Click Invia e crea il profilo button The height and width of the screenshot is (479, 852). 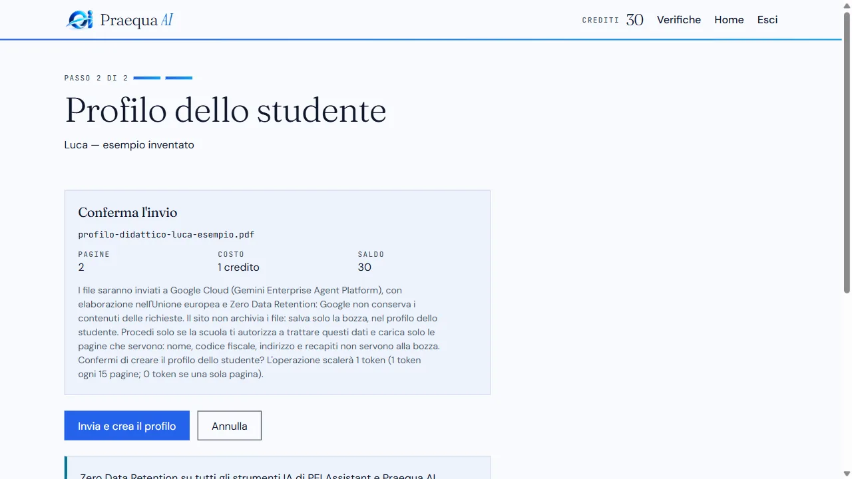click(127, 426)
